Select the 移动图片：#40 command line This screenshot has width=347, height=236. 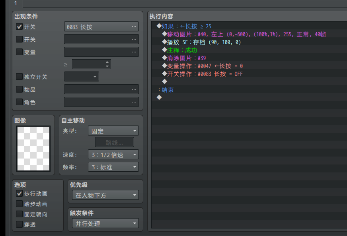[x=249, y=34]
